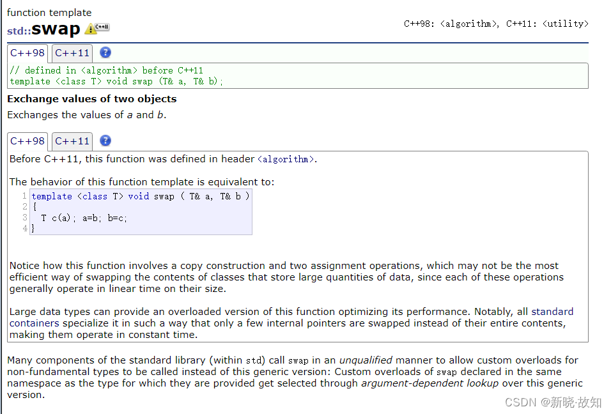
Task: Click the green prototype 'template <class T> void swap'
Action: pos(116,81)
